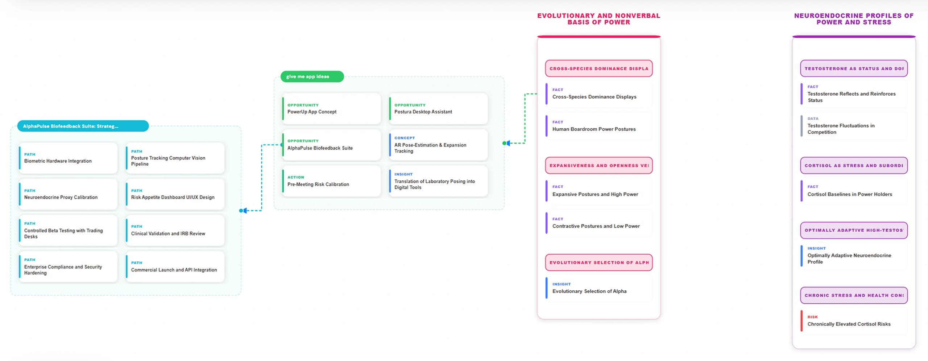Click connector endpoint on AlphaPulse group's right edge
Screen dimensions: 928x361
tap(241, 211)
